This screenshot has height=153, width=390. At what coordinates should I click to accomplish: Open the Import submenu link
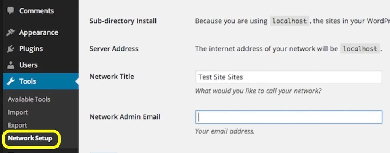click(18, 112)
